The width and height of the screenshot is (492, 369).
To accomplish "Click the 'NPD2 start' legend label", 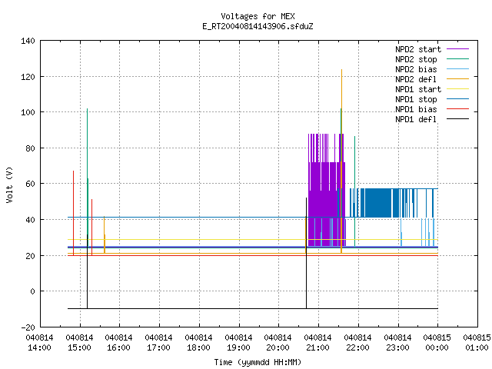I will (418, 49).
